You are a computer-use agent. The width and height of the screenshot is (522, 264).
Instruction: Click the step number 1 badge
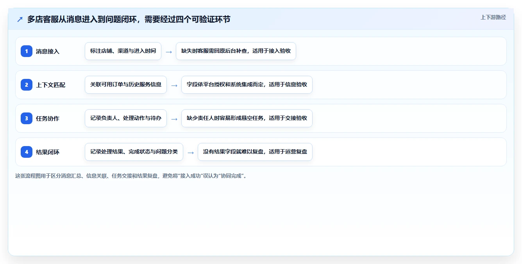(x=27, y=51)
